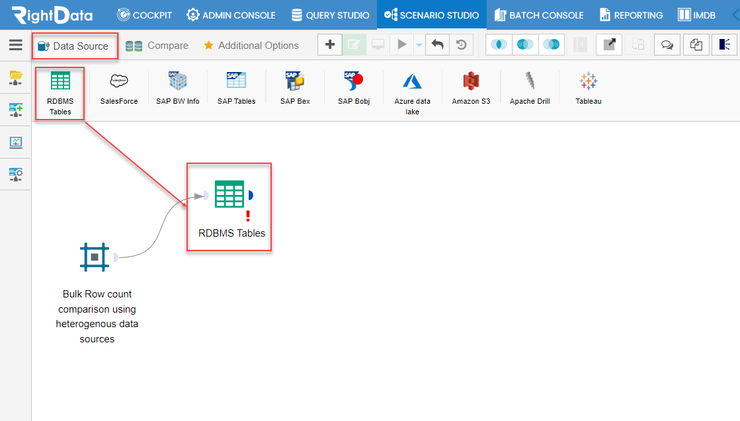Open the scenario settings gear sidebar icon
The image size is (740, 421).
(x=16, y=174)
